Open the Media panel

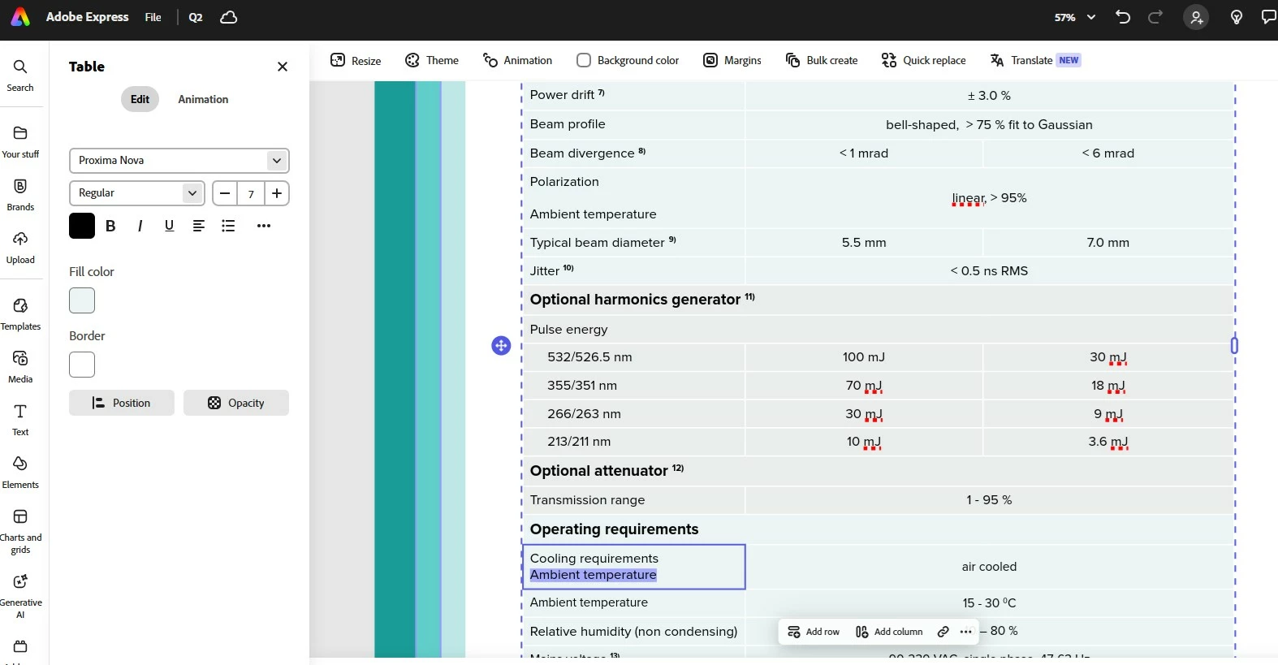(x=20, y=367)
